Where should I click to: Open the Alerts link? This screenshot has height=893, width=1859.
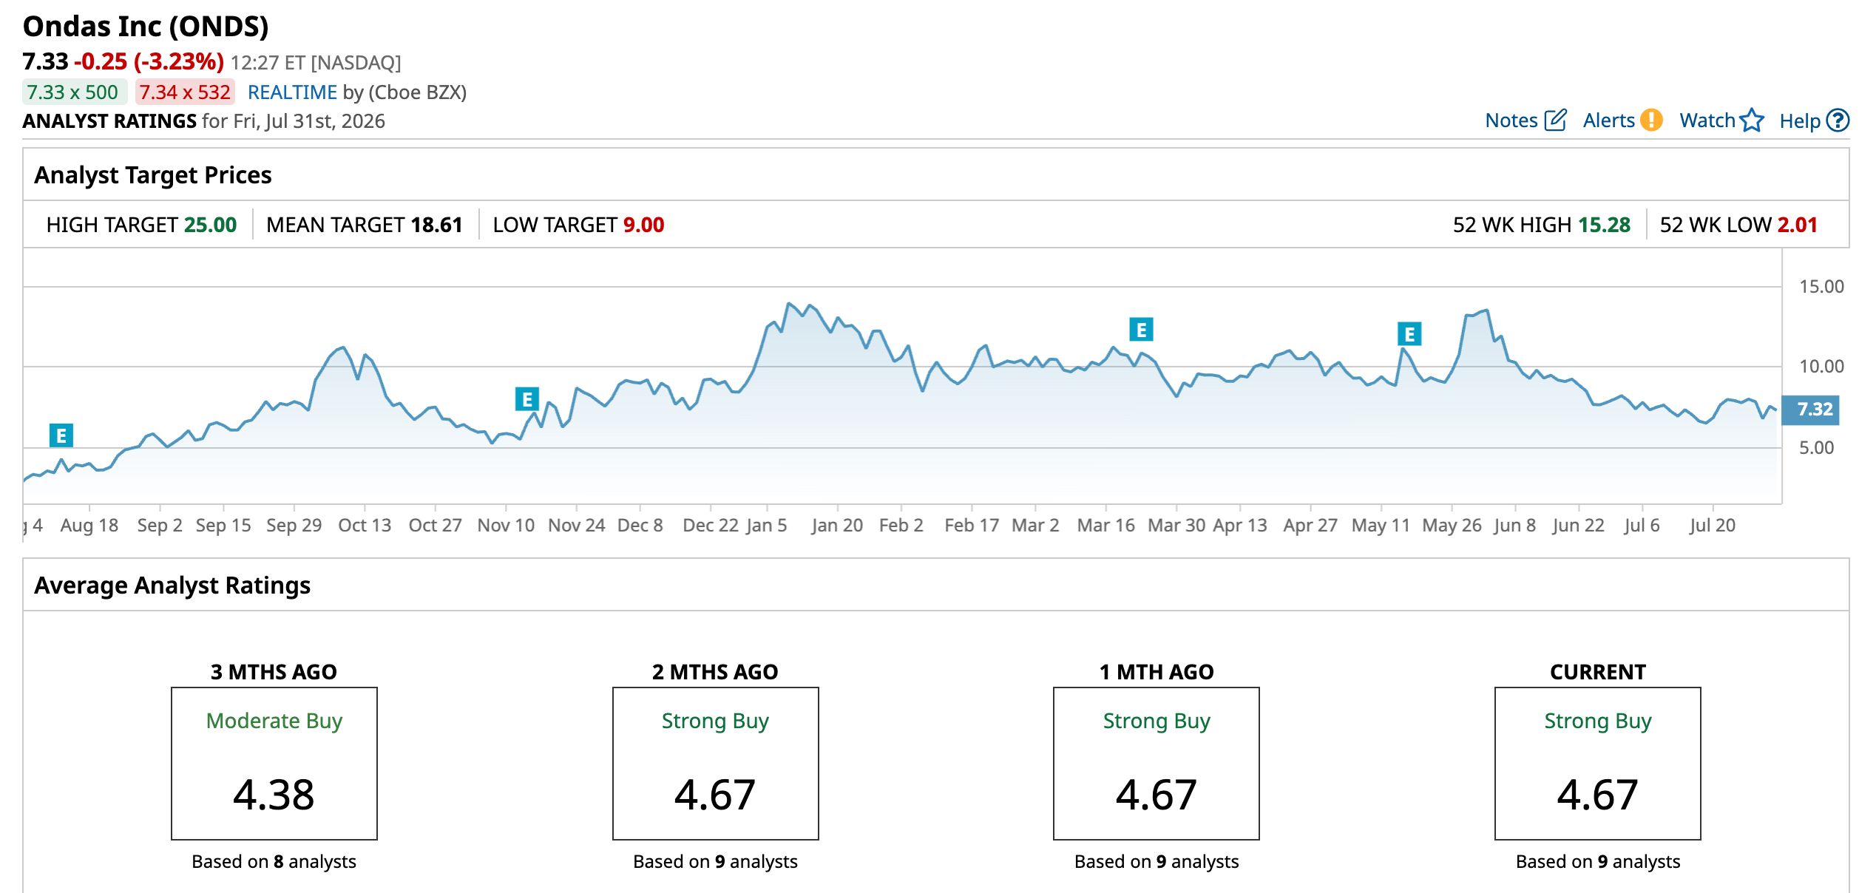[x=1608, y=120]
